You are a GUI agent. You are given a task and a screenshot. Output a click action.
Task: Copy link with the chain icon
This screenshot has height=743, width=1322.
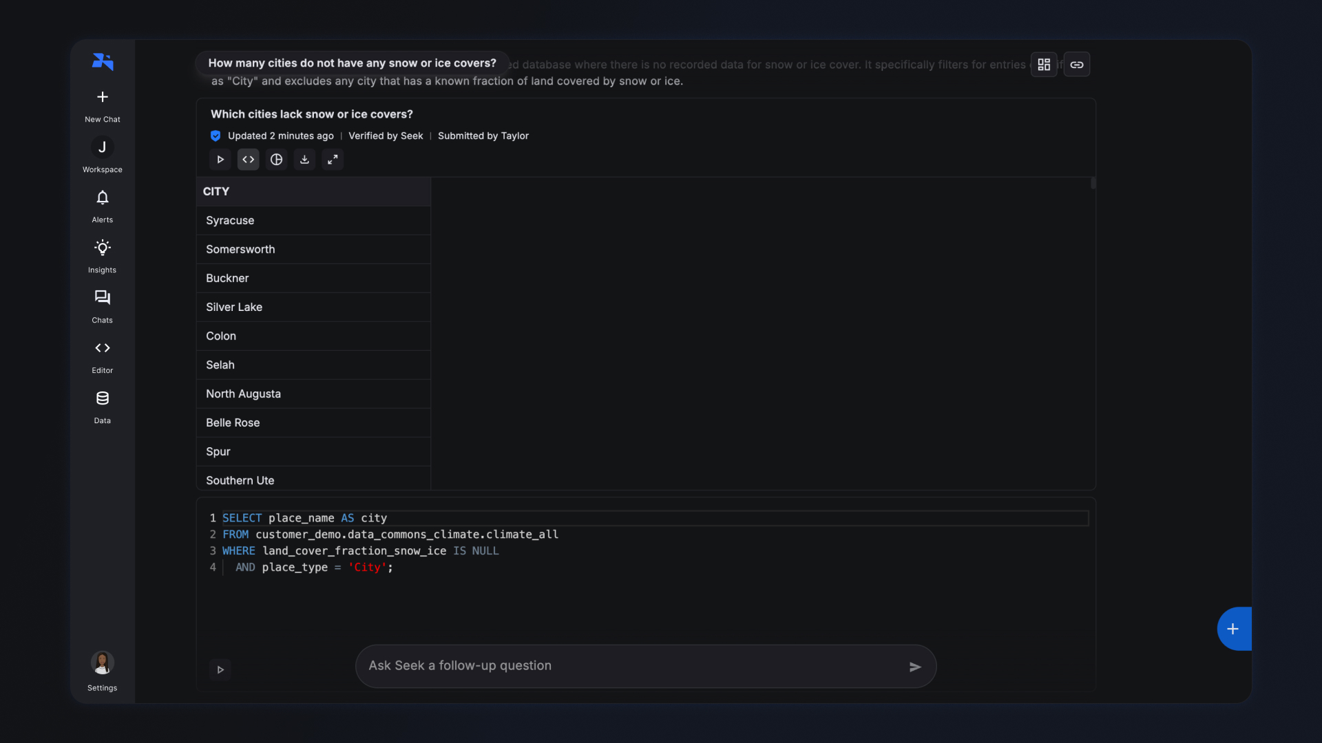click(1077, 65)
